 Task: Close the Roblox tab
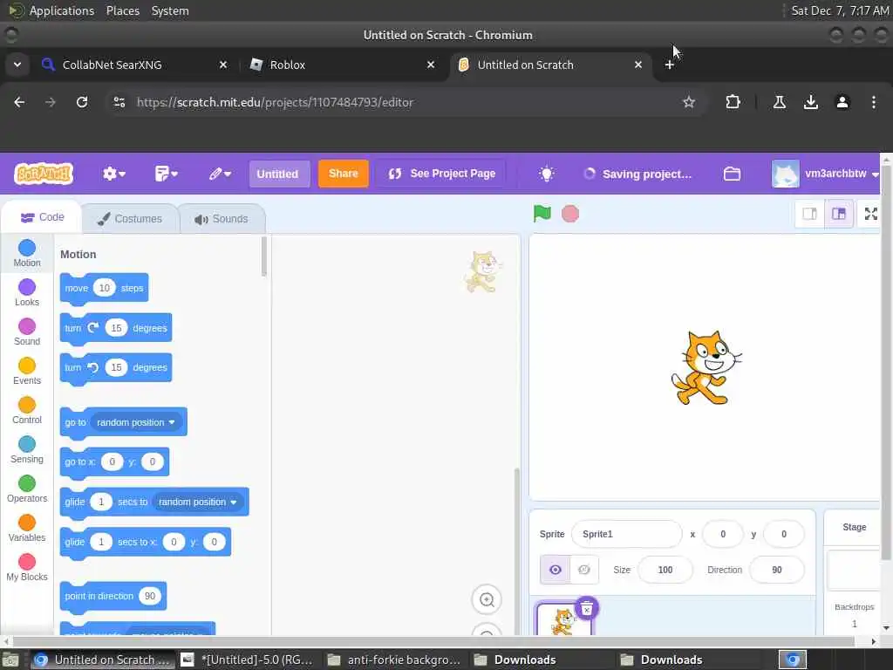[x=431, y=65]
